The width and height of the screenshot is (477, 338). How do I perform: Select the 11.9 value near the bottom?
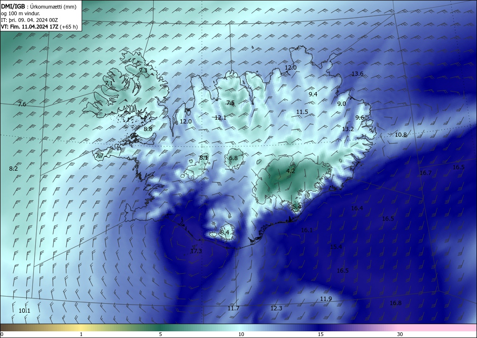point(326,299)
